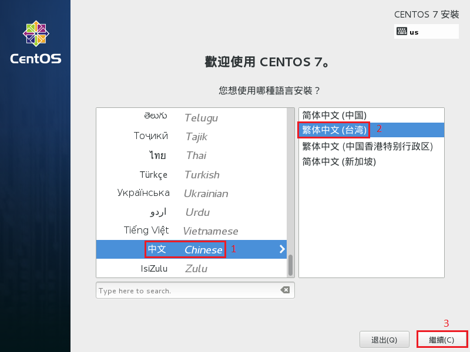Clear the language search field

285,290
